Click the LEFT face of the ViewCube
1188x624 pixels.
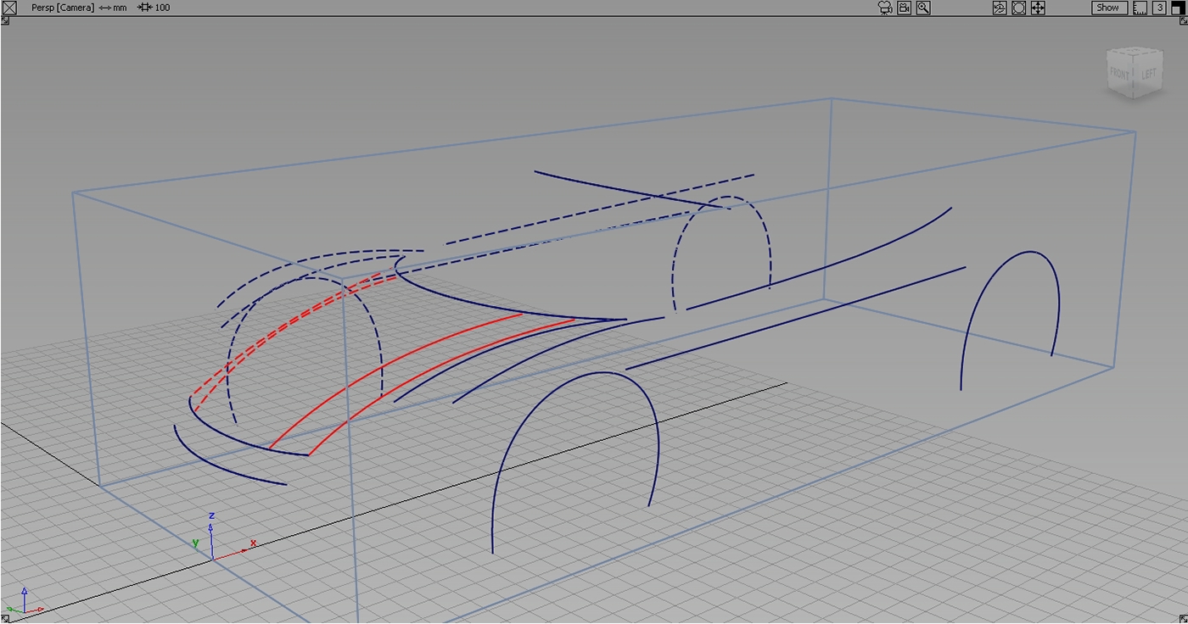pos(1148,75)
